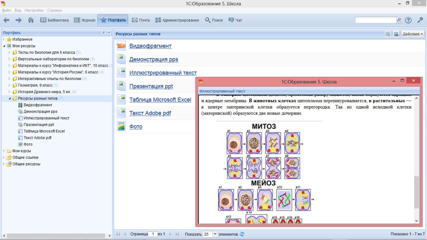427x240 pixels.
Task: Open the Вид menu
Action: coord(18,10)
